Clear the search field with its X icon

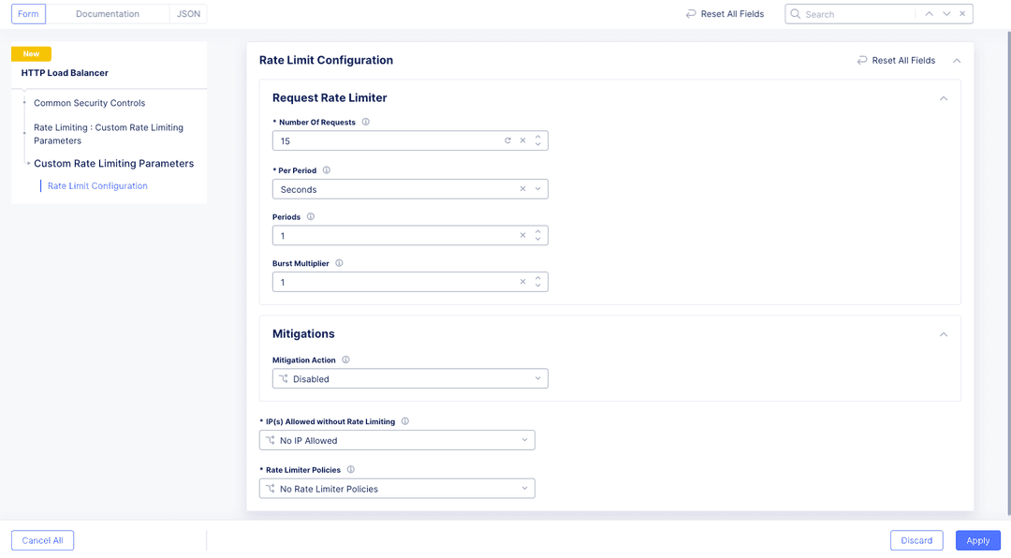click(x=961, y=13)
